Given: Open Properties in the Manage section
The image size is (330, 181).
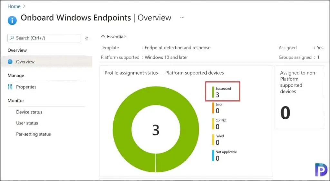Looking at the screenshot, I should [x=26, y=87].
